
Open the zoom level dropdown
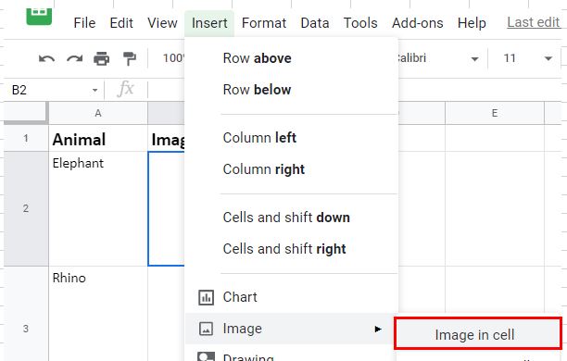(x=173, y=58)
